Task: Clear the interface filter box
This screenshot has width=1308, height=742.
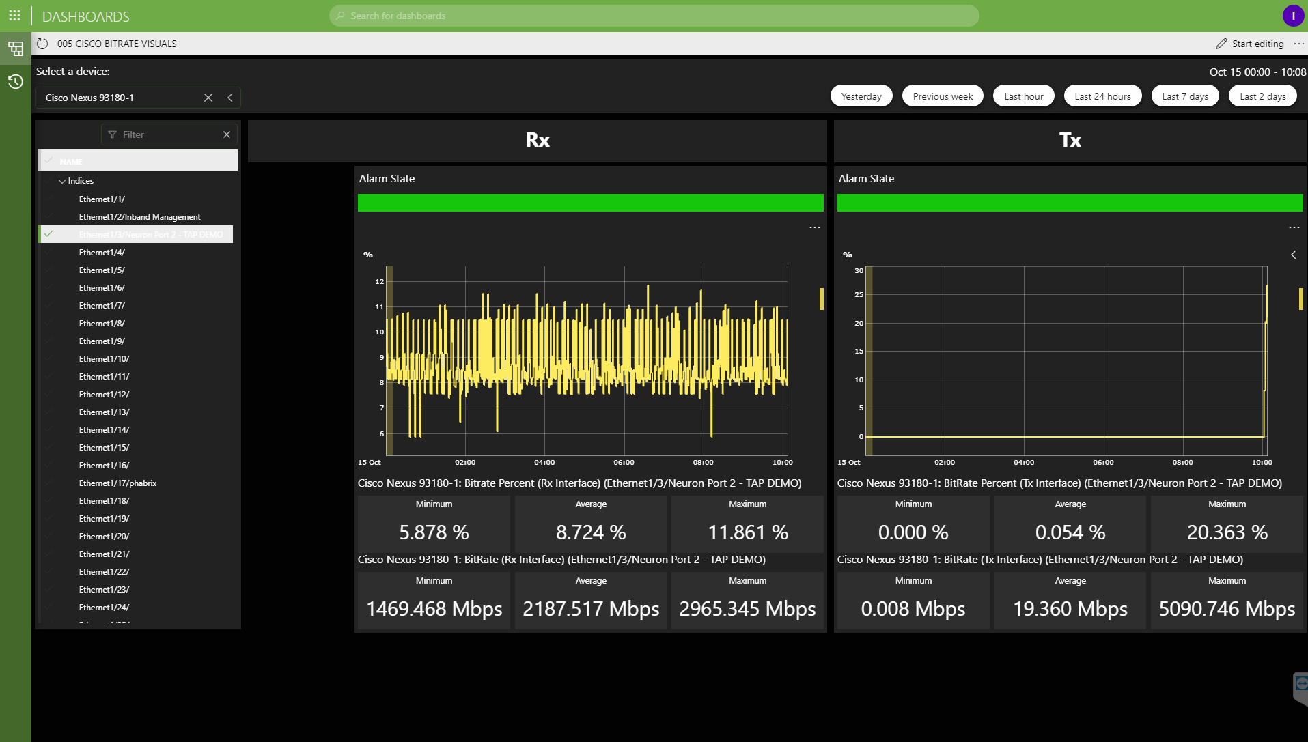Action: (227, 134)
